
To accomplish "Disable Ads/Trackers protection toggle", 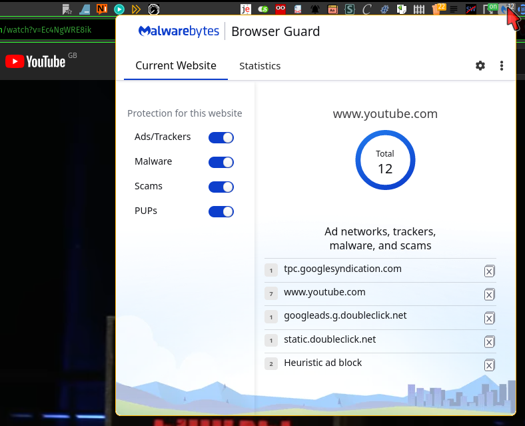I will pyautogui.click(x=221, y=137).
